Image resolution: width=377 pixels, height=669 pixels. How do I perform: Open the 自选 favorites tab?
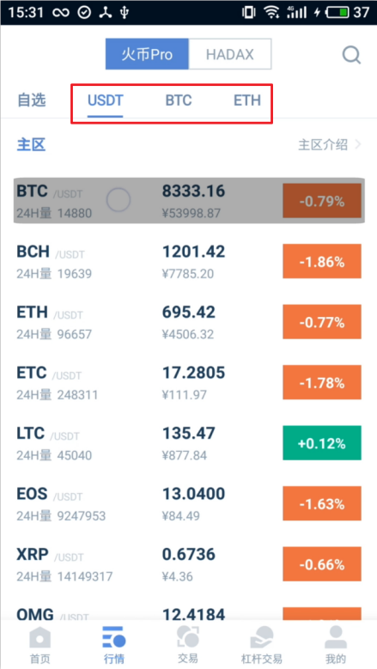32,100
